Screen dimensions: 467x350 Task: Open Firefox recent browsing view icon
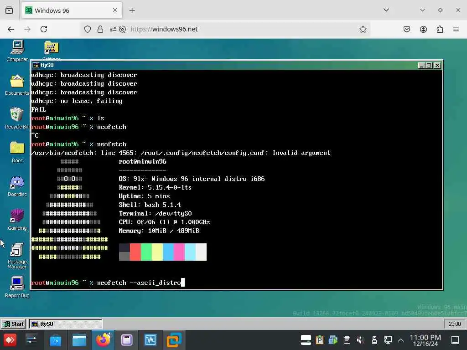[x=9, y=10]
